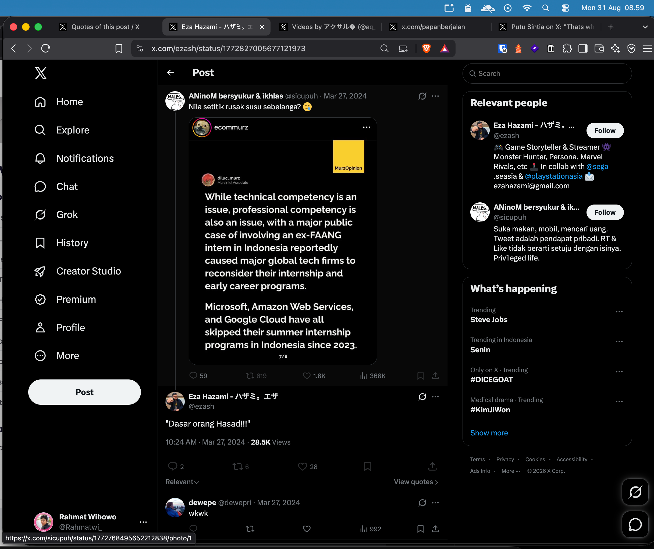Click the Grok icon on sicupuh's post

tap(422, 96)
